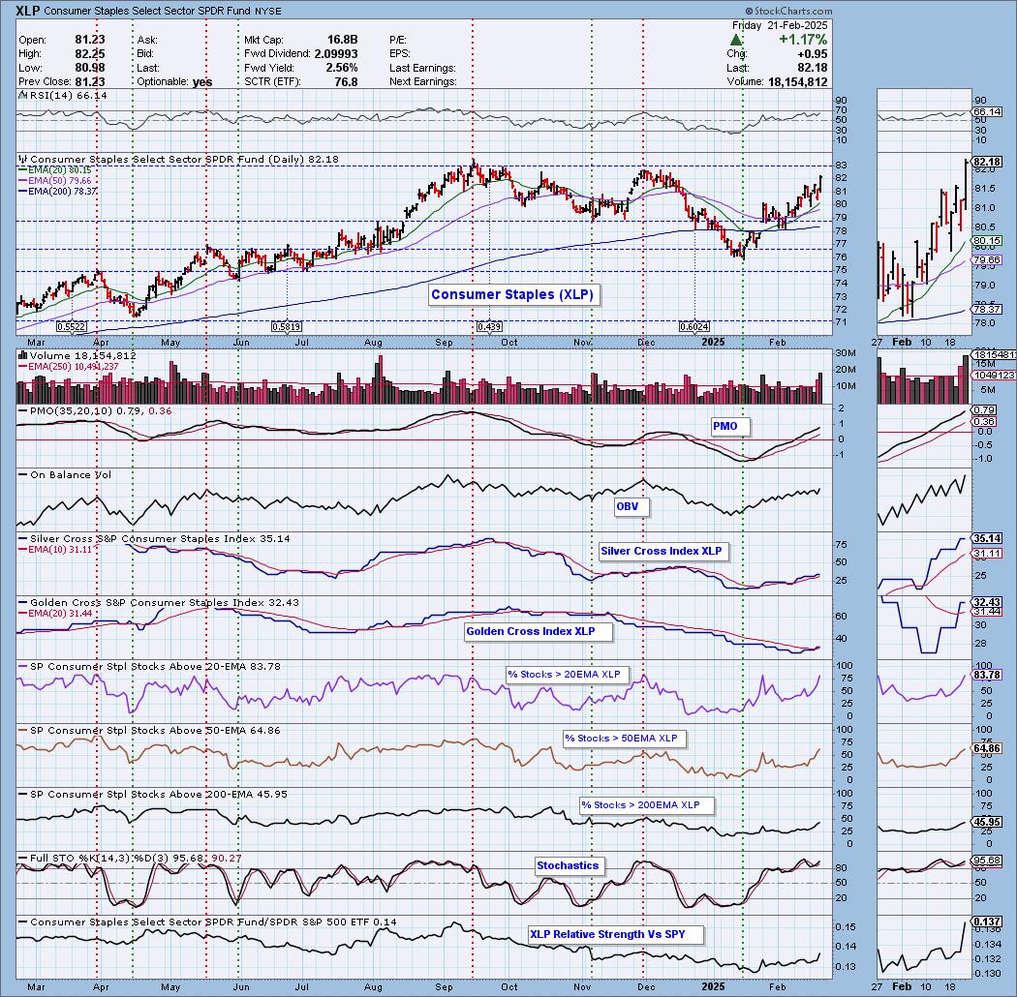Click the 0.137 relative strength tag

pos(987,921)
